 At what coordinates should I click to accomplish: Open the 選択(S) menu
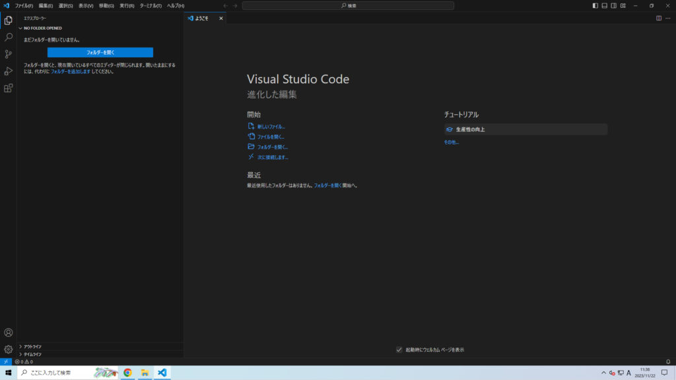tap(65, 5)
